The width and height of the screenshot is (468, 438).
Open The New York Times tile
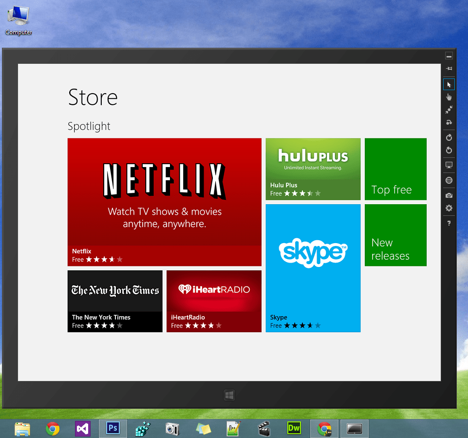click(115, 301)
